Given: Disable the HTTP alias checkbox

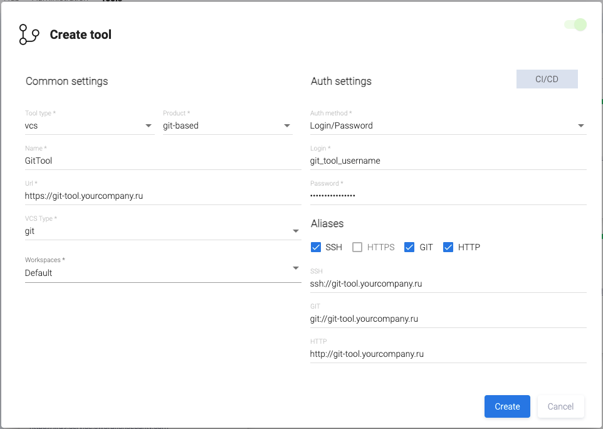Looking at the screenshot, I should (448, 247).
